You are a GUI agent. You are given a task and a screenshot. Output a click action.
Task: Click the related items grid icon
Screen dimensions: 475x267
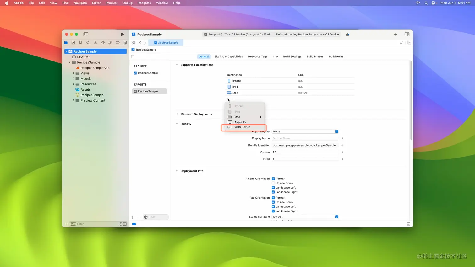pyautogui.click(x=133, y=43)
